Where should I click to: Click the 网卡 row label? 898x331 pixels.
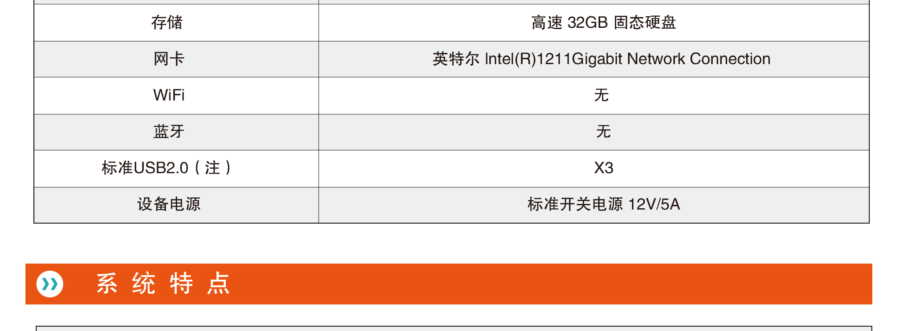click(x=169, y=59)
